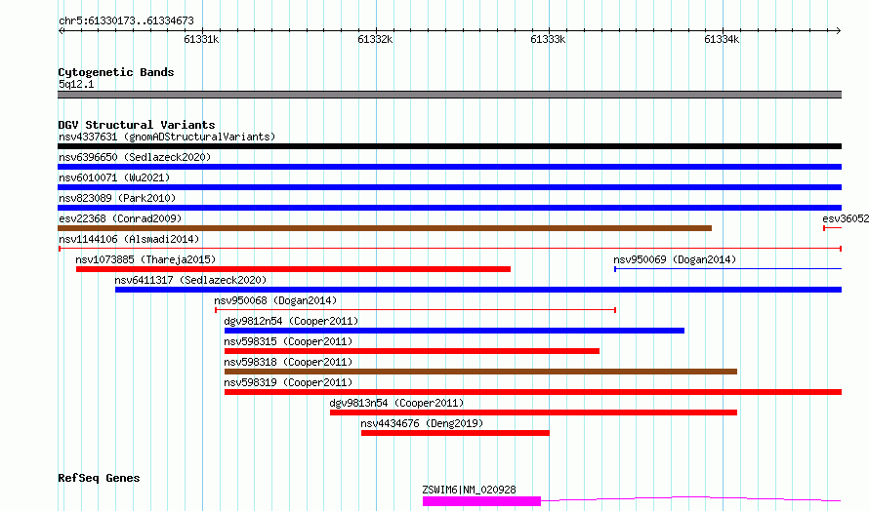The width and height of the screenshot is (869, 511).
Task: Select the red nsv4434676 variant bar
Action: point(455,433)
